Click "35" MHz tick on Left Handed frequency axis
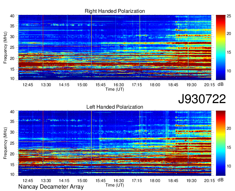Viewport: 235px width, 191px height. 12,121
